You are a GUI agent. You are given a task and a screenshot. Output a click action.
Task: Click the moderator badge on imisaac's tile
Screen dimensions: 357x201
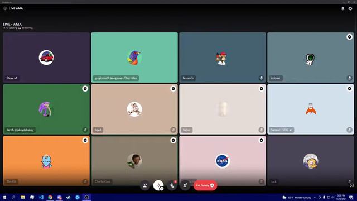[x=349, y=37]
